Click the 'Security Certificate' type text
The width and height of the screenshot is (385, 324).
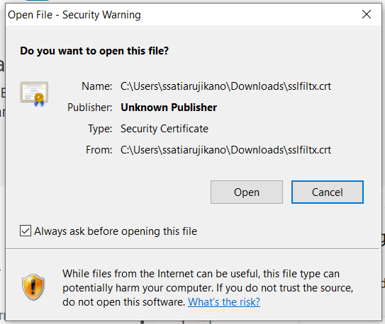[x=164, y=129]
